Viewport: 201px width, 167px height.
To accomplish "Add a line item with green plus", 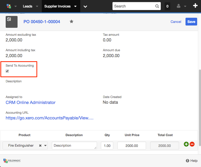I will point(186,144).
